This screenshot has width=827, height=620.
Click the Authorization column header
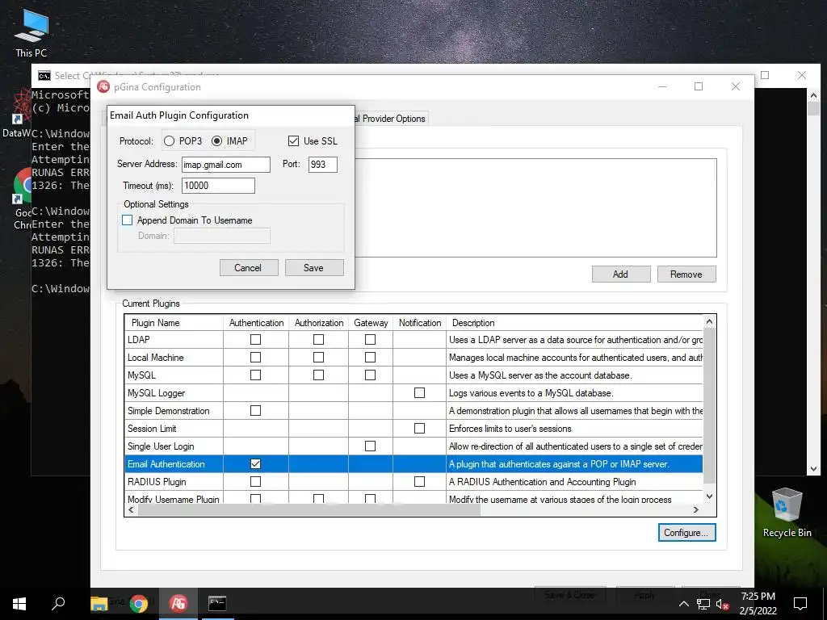click(318, 323)
